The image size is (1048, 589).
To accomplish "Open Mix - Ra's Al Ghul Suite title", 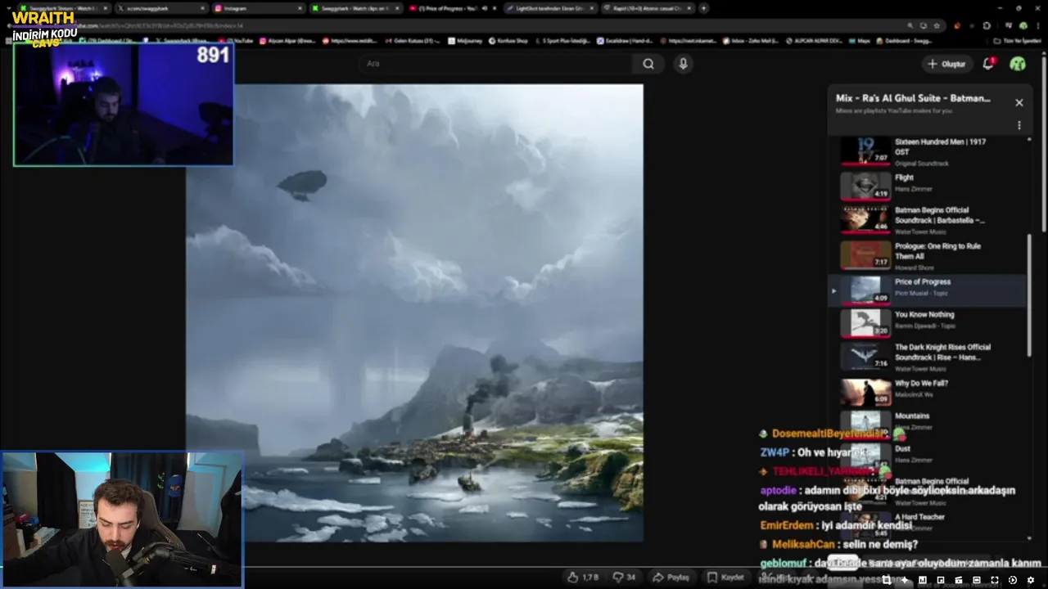I will (x=913, y=98).
